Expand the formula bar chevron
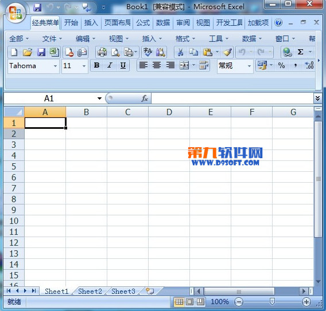Screen dimensions: 326x311 (x=317, y=99)
